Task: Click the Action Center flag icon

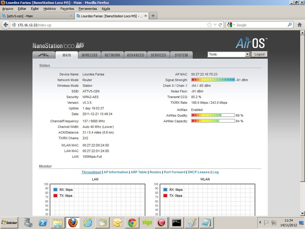Action: (266, 223)
